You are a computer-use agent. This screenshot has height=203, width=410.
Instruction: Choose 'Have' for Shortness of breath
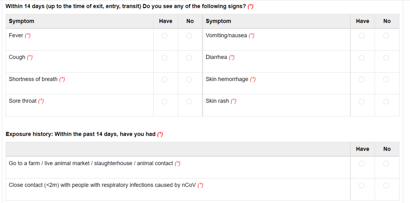click(164, 79)
